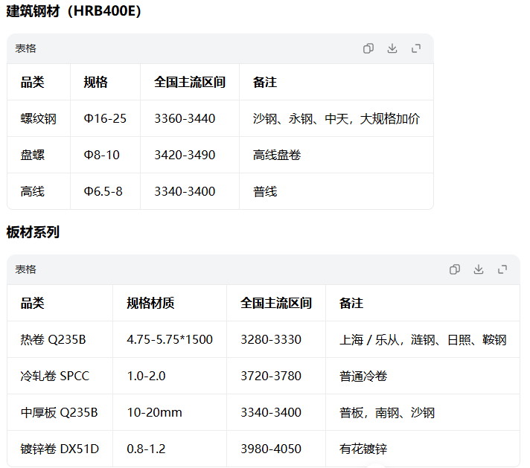The image size is (530, 468).
Task: Download the HRB400E construction steel table
Action: (392, 48)
